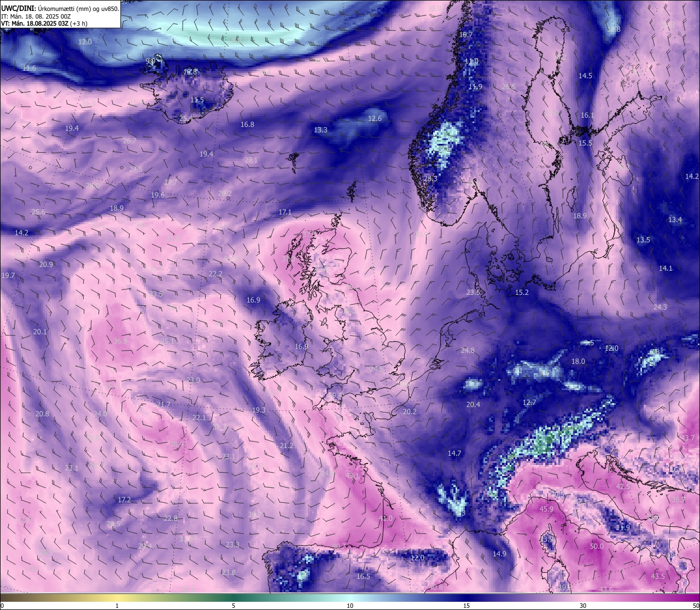This screenshot has width=700, height=610.
Task: Click the 27.1 map value
Action: [251, 160]
